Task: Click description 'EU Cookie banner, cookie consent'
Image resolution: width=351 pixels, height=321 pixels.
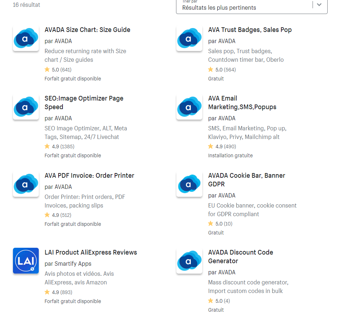Action: [x=252, y=210]
